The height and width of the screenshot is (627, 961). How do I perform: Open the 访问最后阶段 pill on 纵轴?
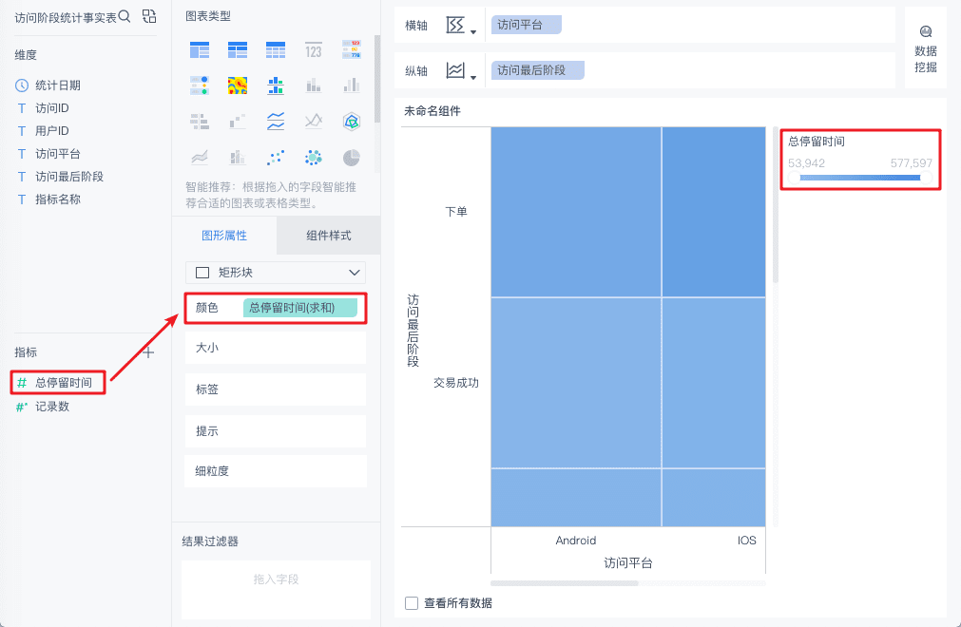[x=537, y=70]
